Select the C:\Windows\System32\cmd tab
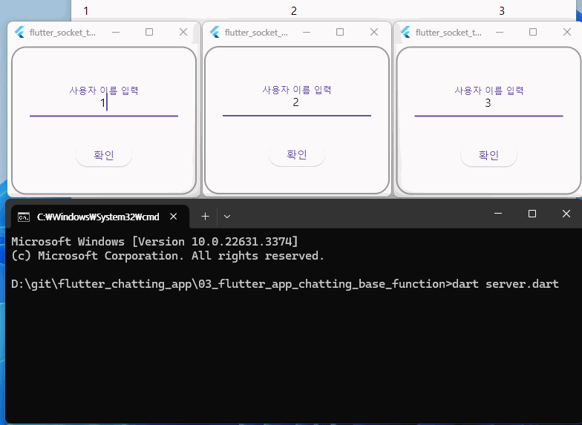This screenshot has height=425, width=582. (x=100, y=217)
